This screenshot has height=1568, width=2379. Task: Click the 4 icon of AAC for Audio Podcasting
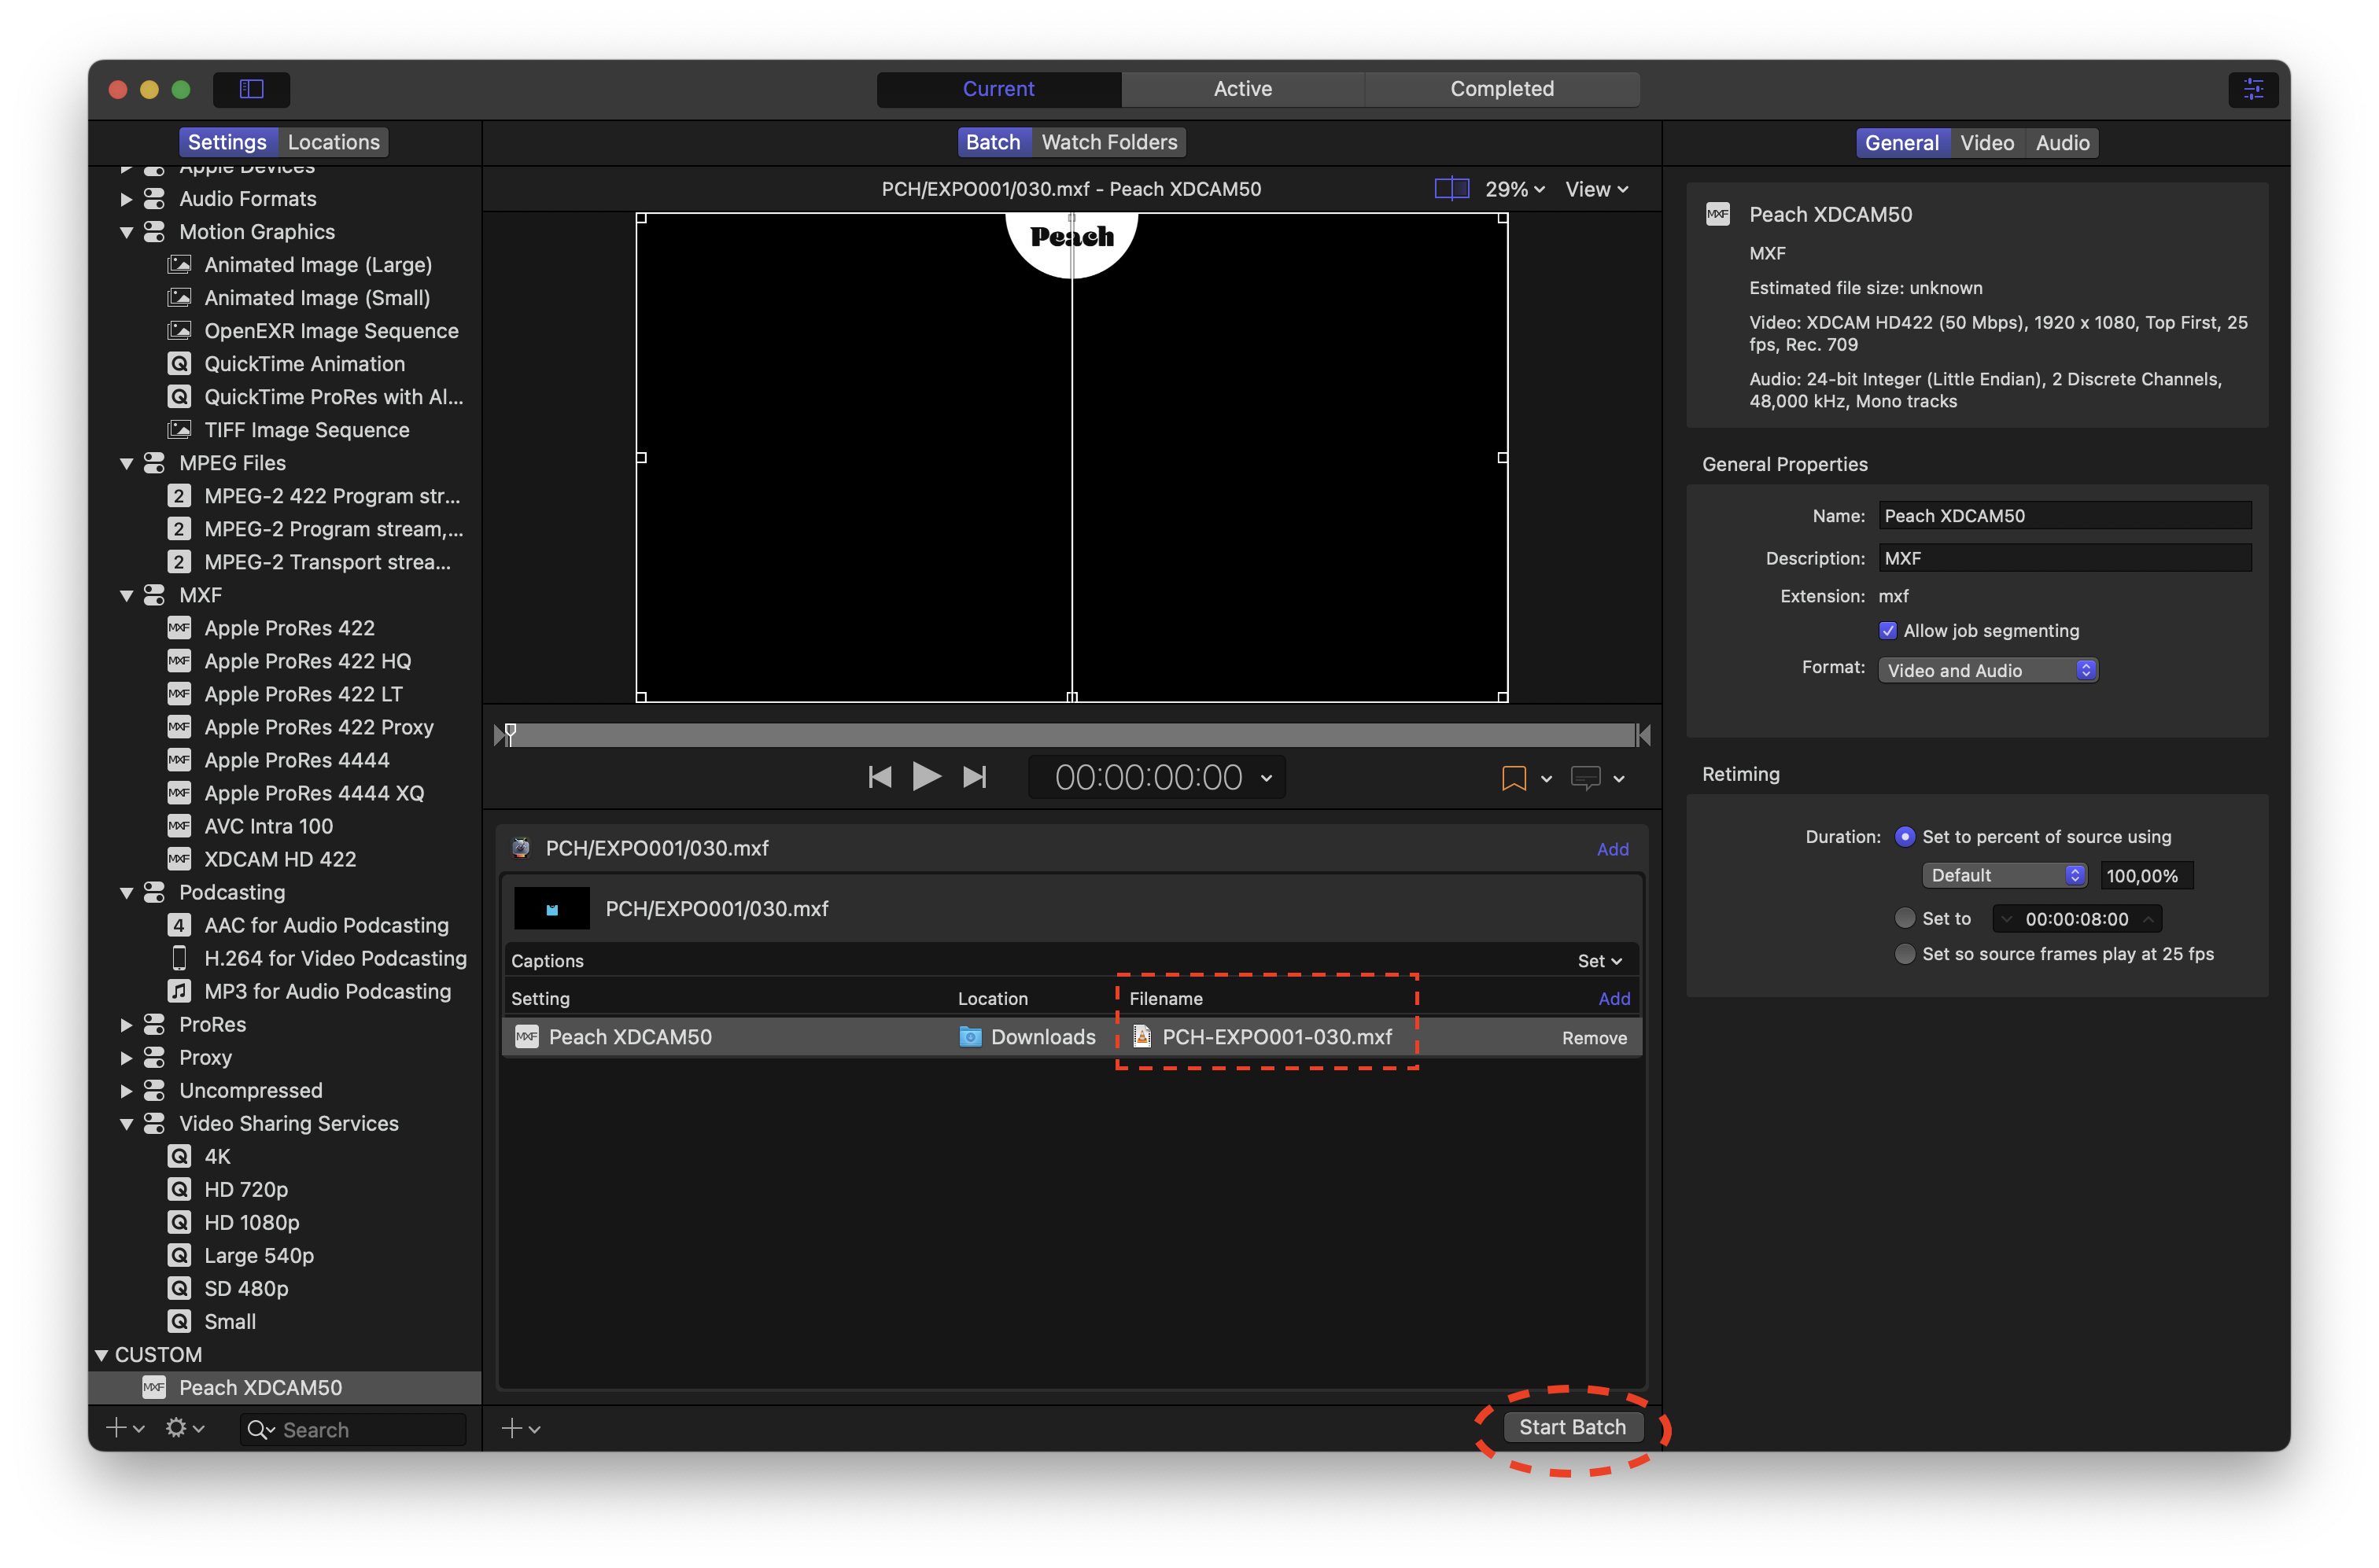(179, 925)
